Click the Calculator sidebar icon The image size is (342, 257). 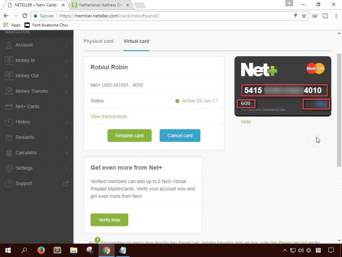[x=9, y=153]
